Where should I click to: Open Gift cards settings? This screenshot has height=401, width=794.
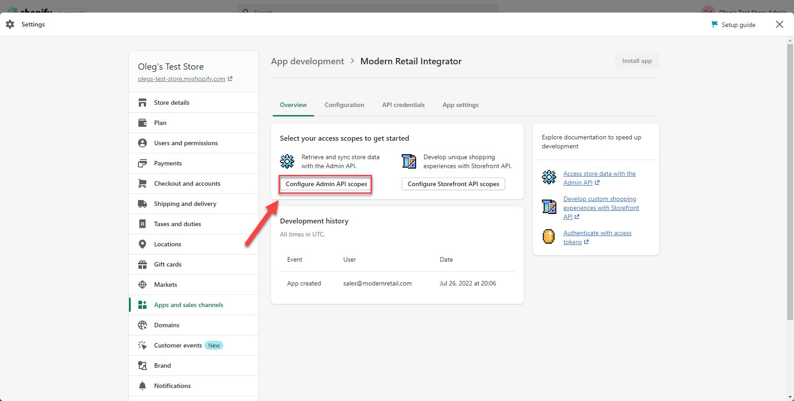[194, 264]
